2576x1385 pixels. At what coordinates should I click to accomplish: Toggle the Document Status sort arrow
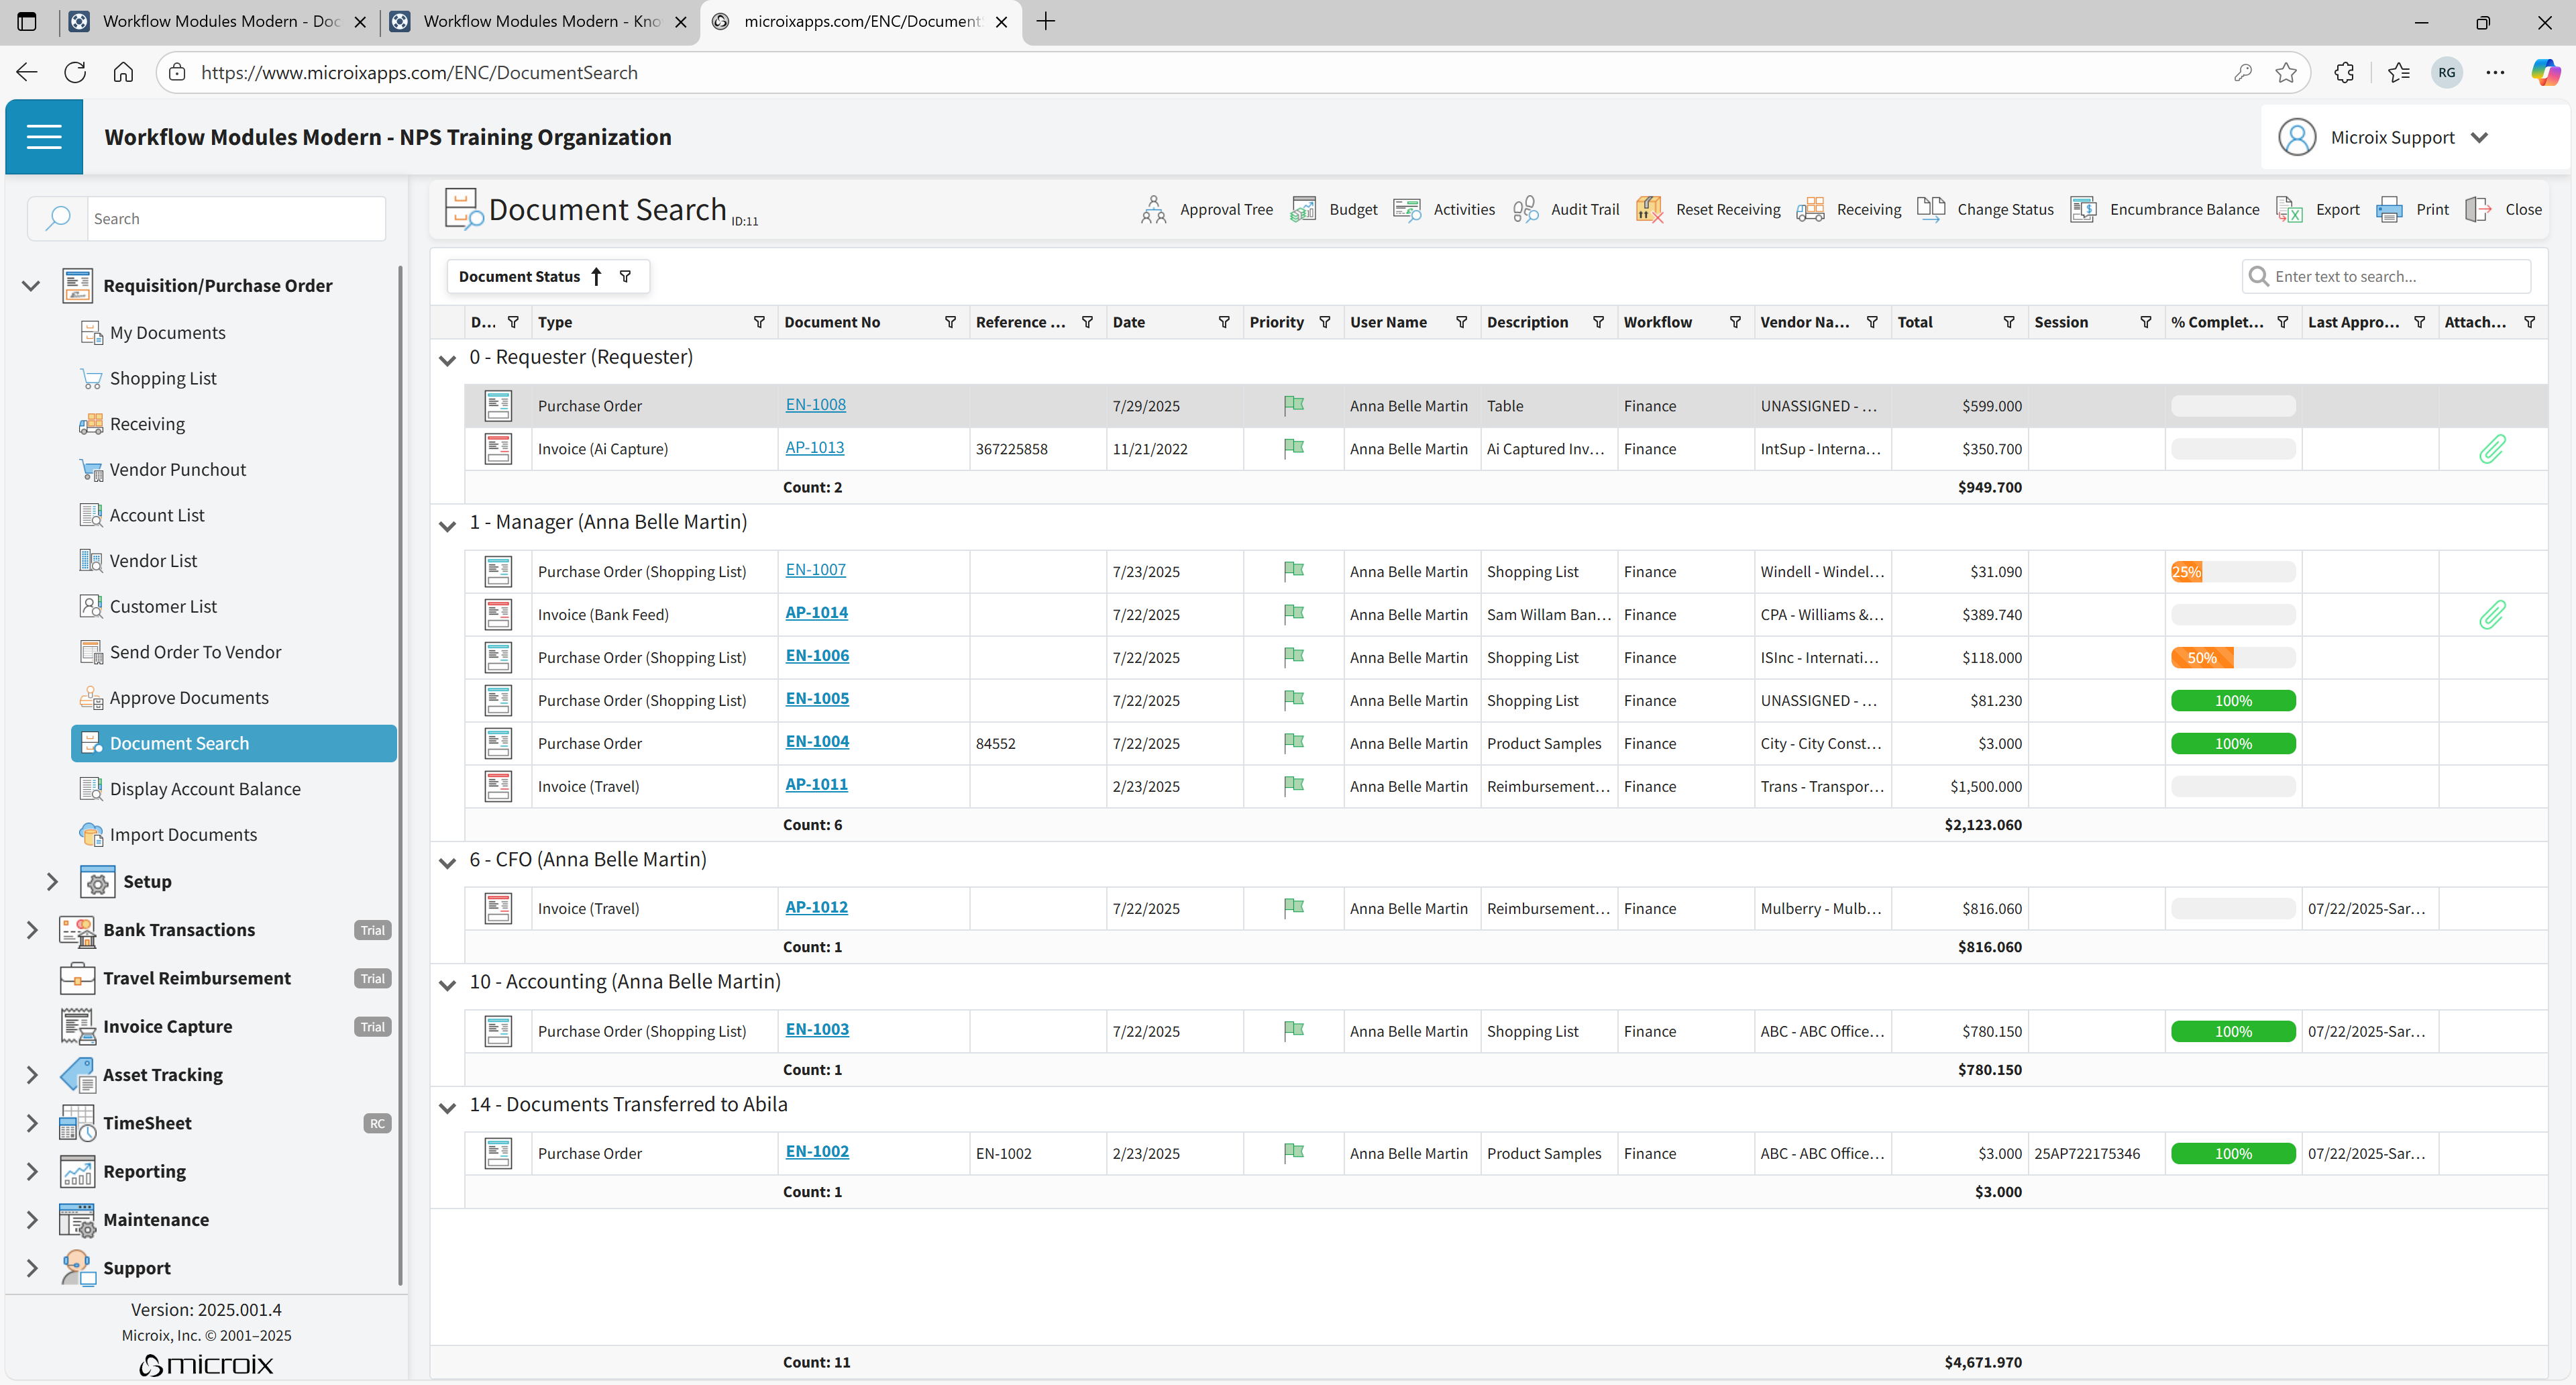click(x=596, y=276)
